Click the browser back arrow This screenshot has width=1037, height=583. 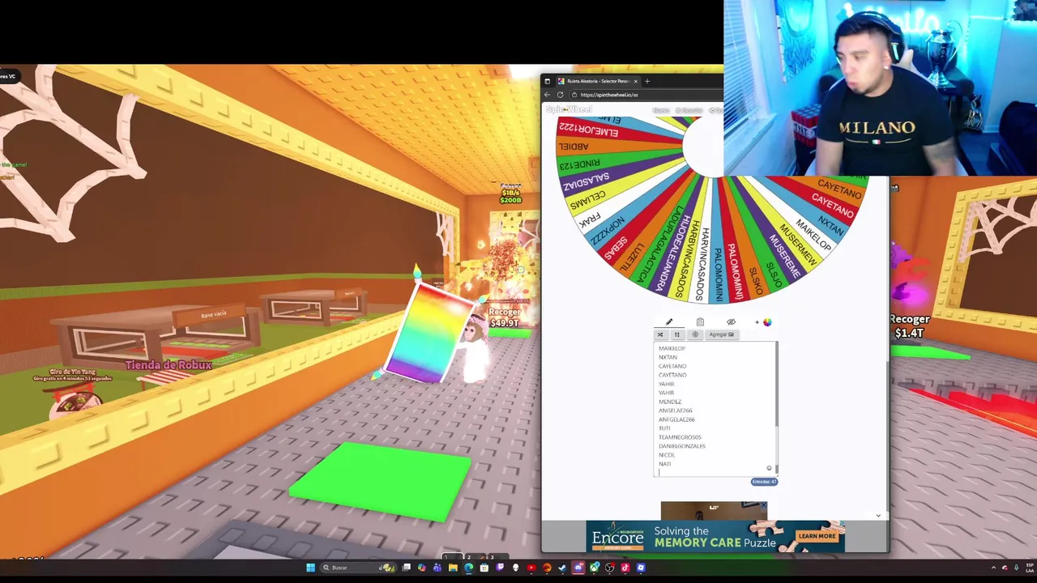tap(548, 95)
